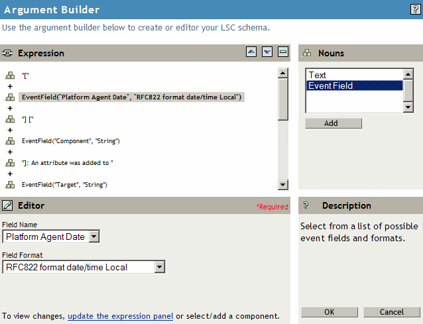This screenshot has height=324, width=423.
Task: Confirm with the OK button
Action: 330,312
